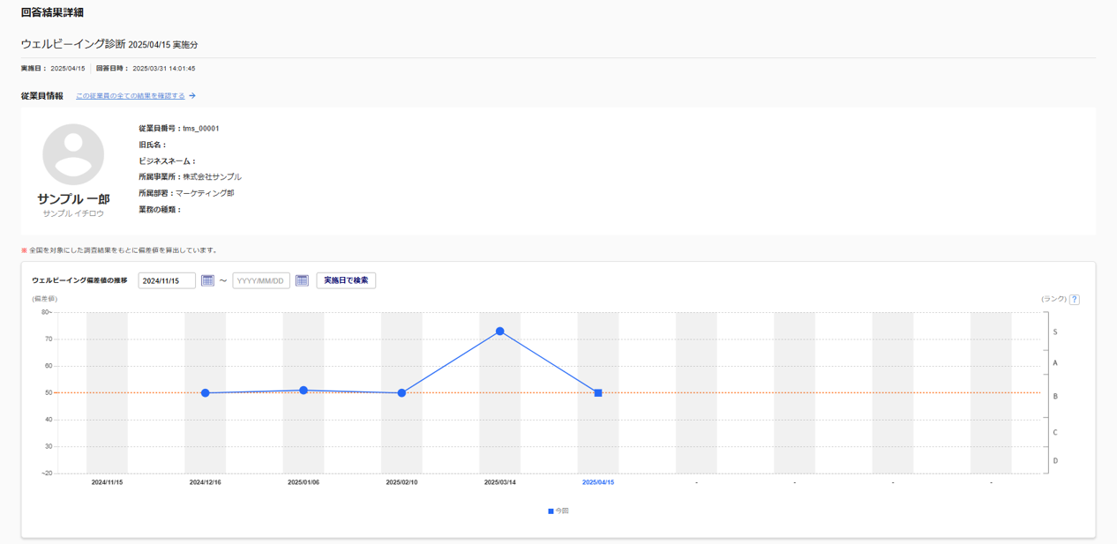Select the square marker for 2025/04/15

click(598, 393)
